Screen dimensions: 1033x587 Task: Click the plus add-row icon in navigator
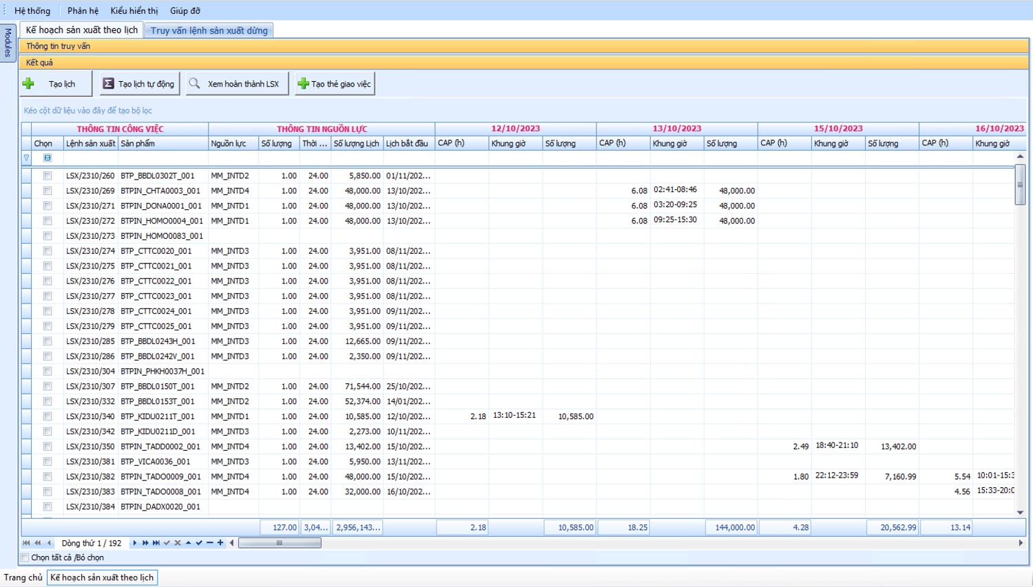(220, 543)
